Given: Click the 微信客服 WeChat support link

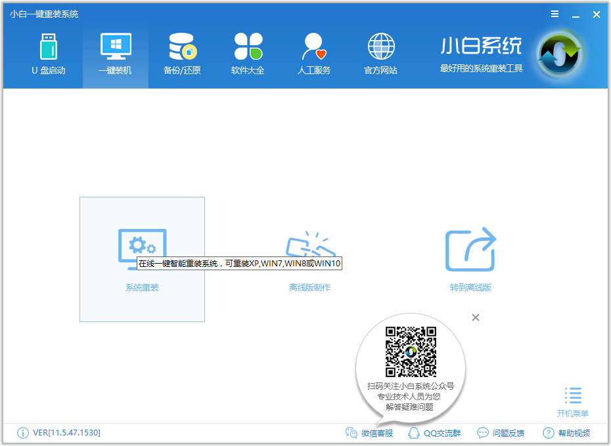Looking at the screenshot, I should (x=369, y=433).
